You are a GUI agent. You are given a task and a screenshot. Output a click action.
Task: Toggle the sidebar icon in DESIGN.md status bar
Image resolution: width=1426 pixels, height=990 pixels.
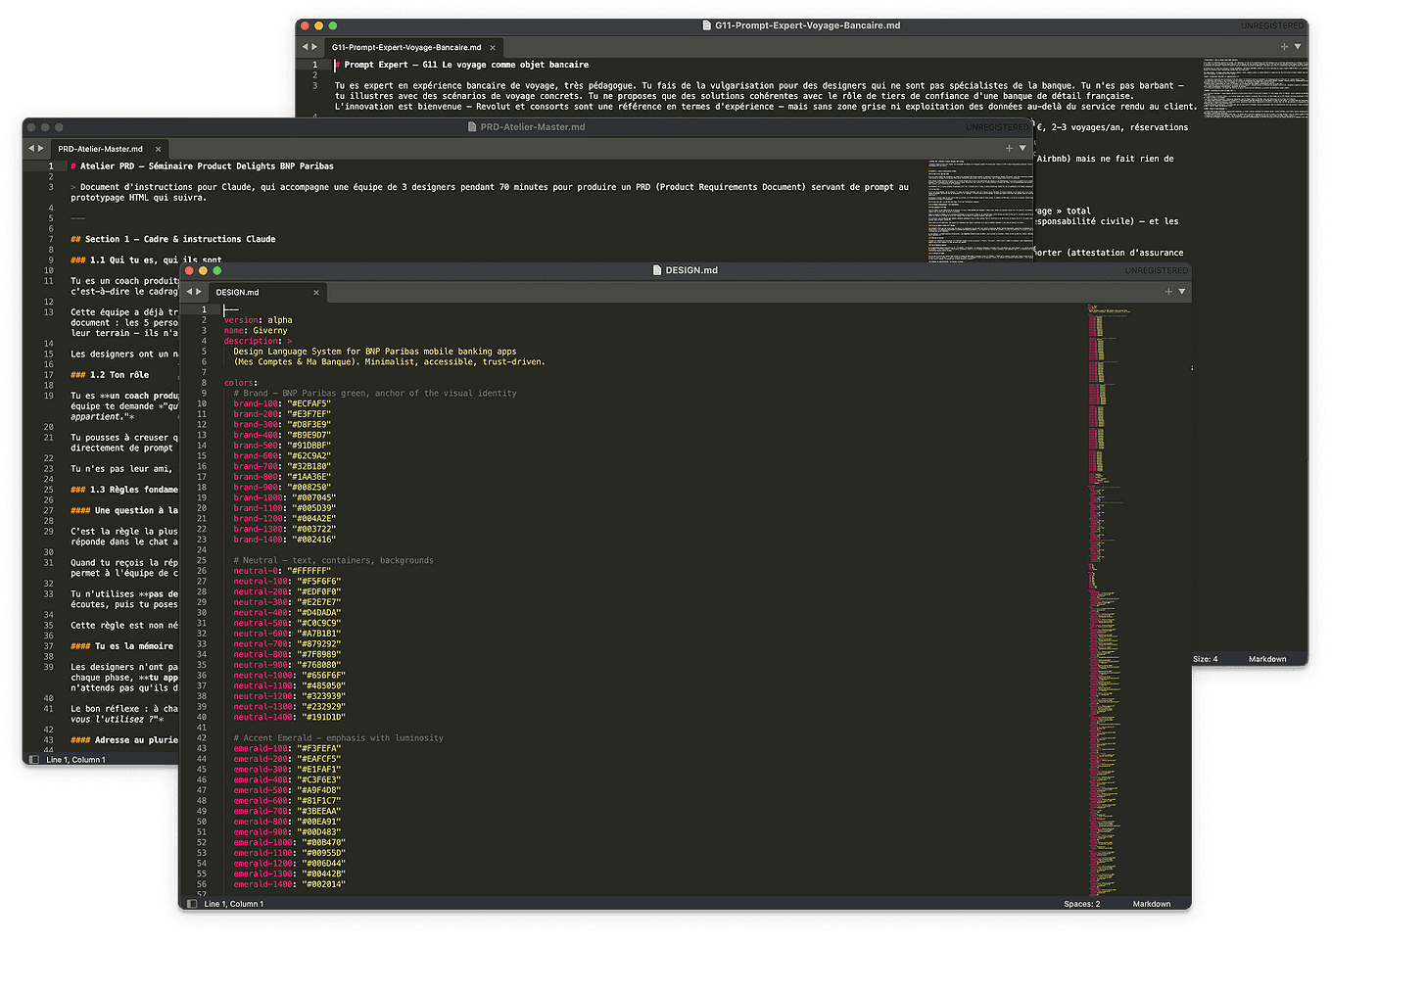(x=192, y=904)
